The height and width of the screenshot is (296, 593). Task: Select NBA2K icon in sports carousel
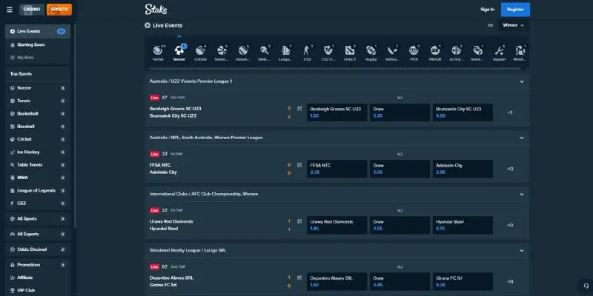coord(435,50)
